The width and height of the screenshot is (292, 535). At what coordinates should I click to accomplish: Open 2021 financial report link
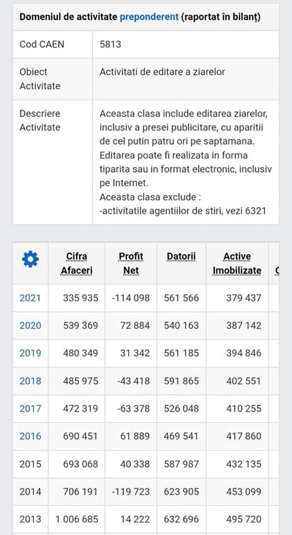tap(29, 298)
